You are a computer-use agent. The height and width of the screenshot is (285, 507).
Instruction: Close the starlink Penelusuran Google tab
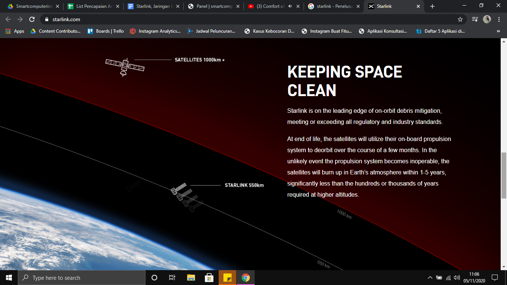click(x=357, y=6)
